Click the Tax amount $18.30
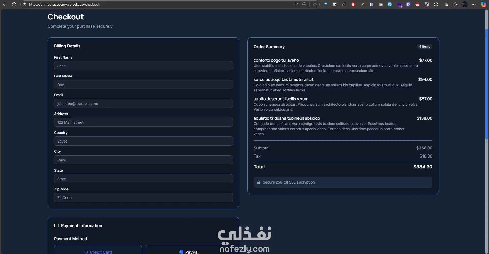489x254 pixels. click(x=426, y=156)
